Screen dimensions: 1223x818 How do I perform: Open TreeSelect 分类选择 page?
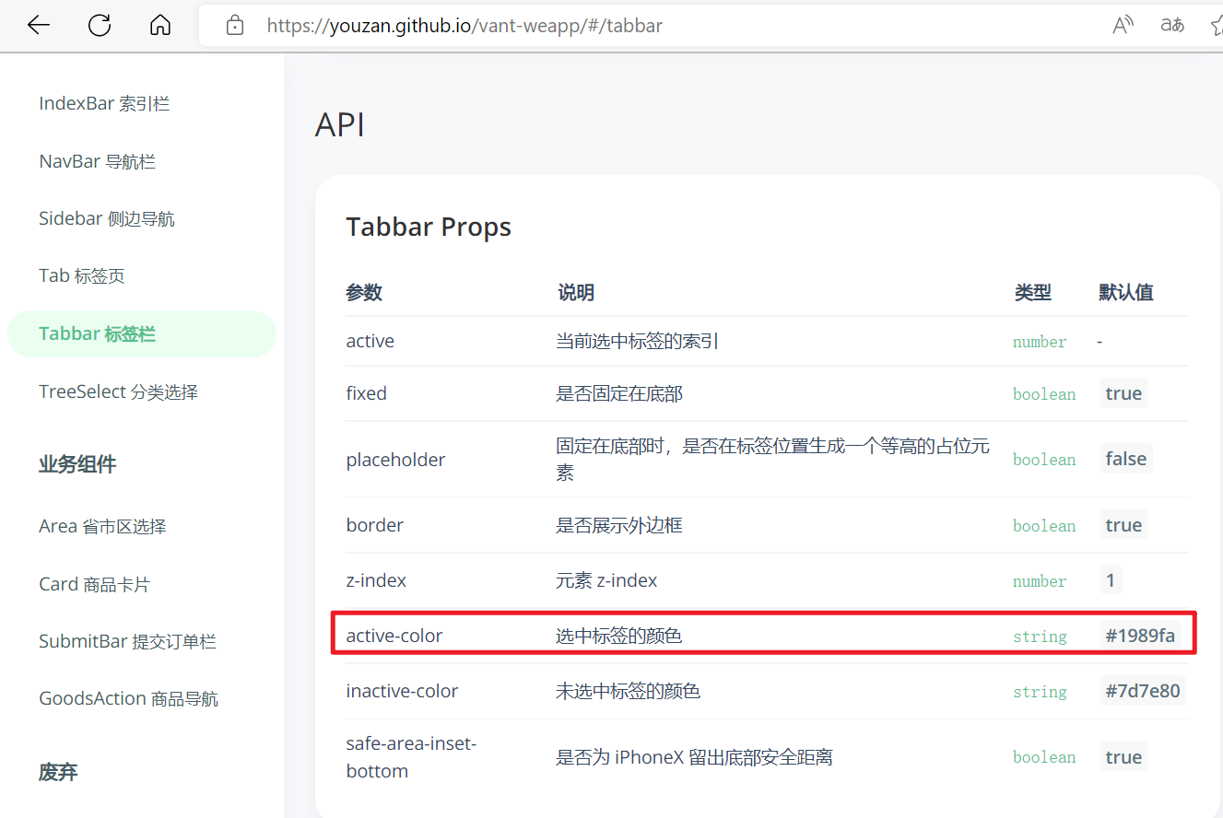pyautogui.click(x=118, y=391)
